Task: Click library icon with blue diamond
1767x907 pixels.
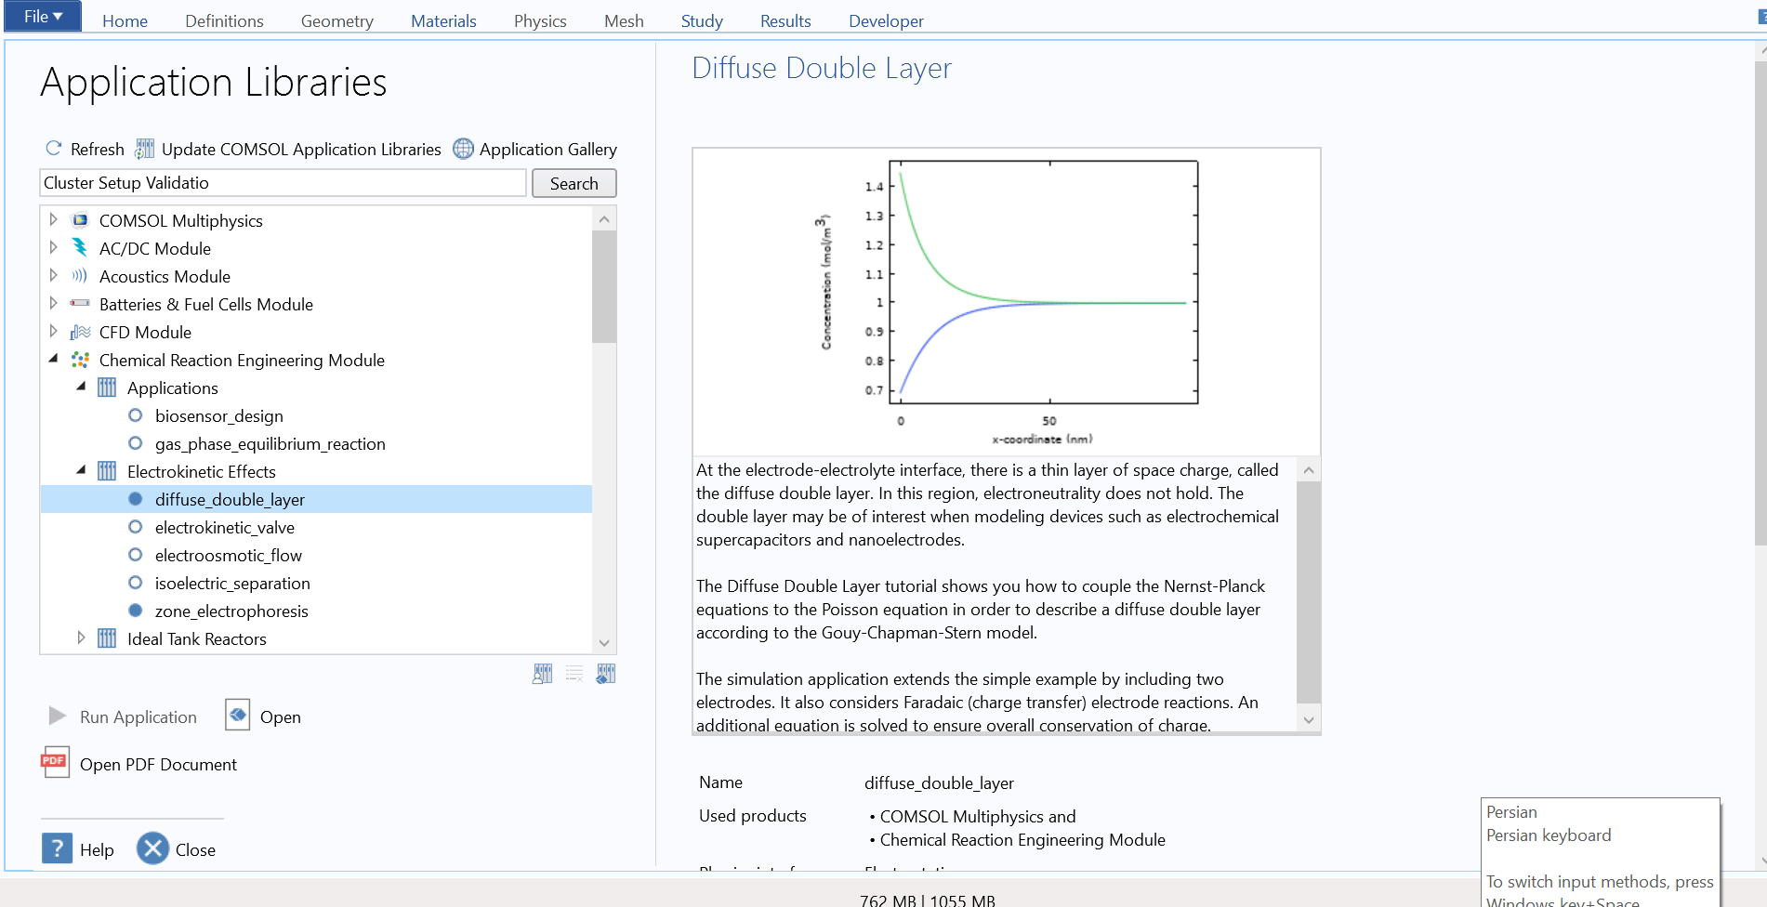Action: (606, 674)
